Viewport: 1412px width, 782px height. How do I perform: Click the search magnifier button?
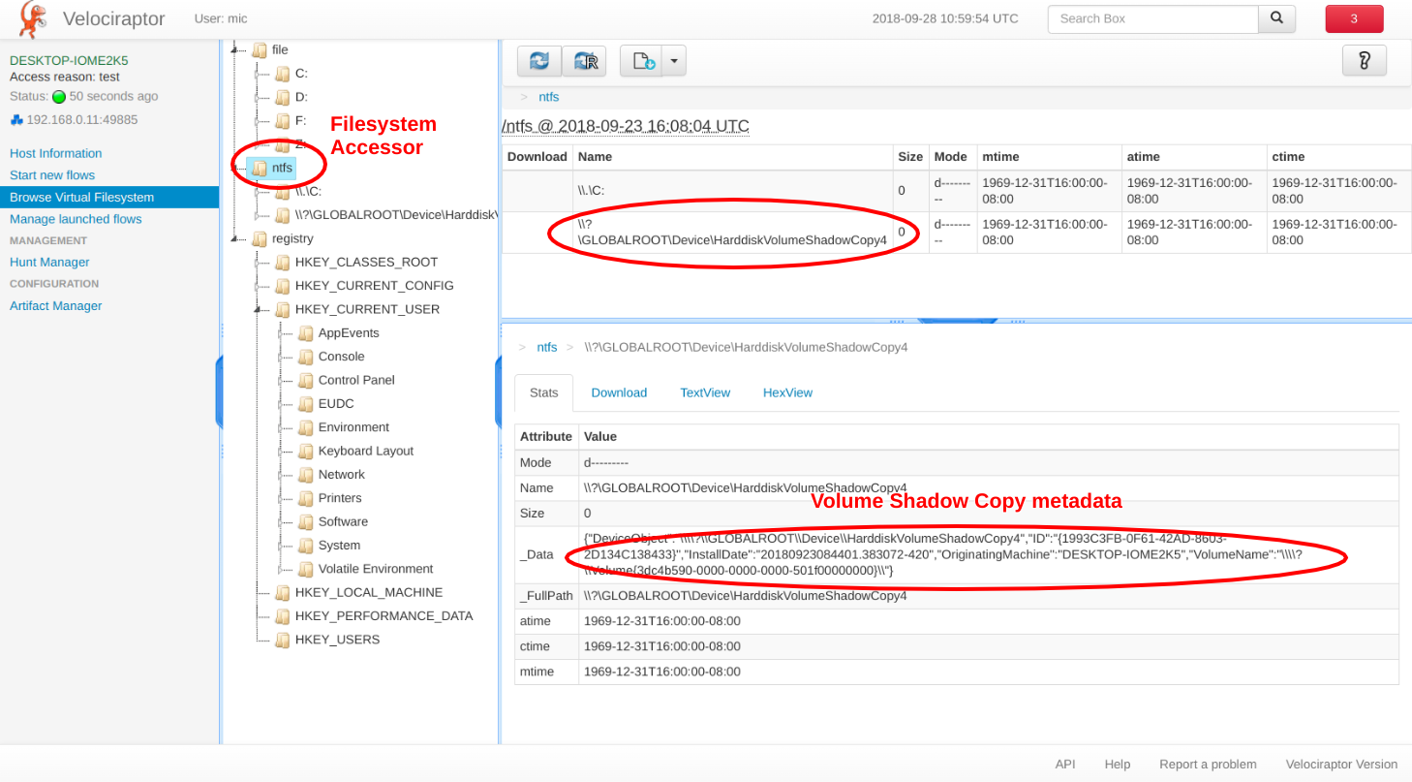tap(1276, 18)
